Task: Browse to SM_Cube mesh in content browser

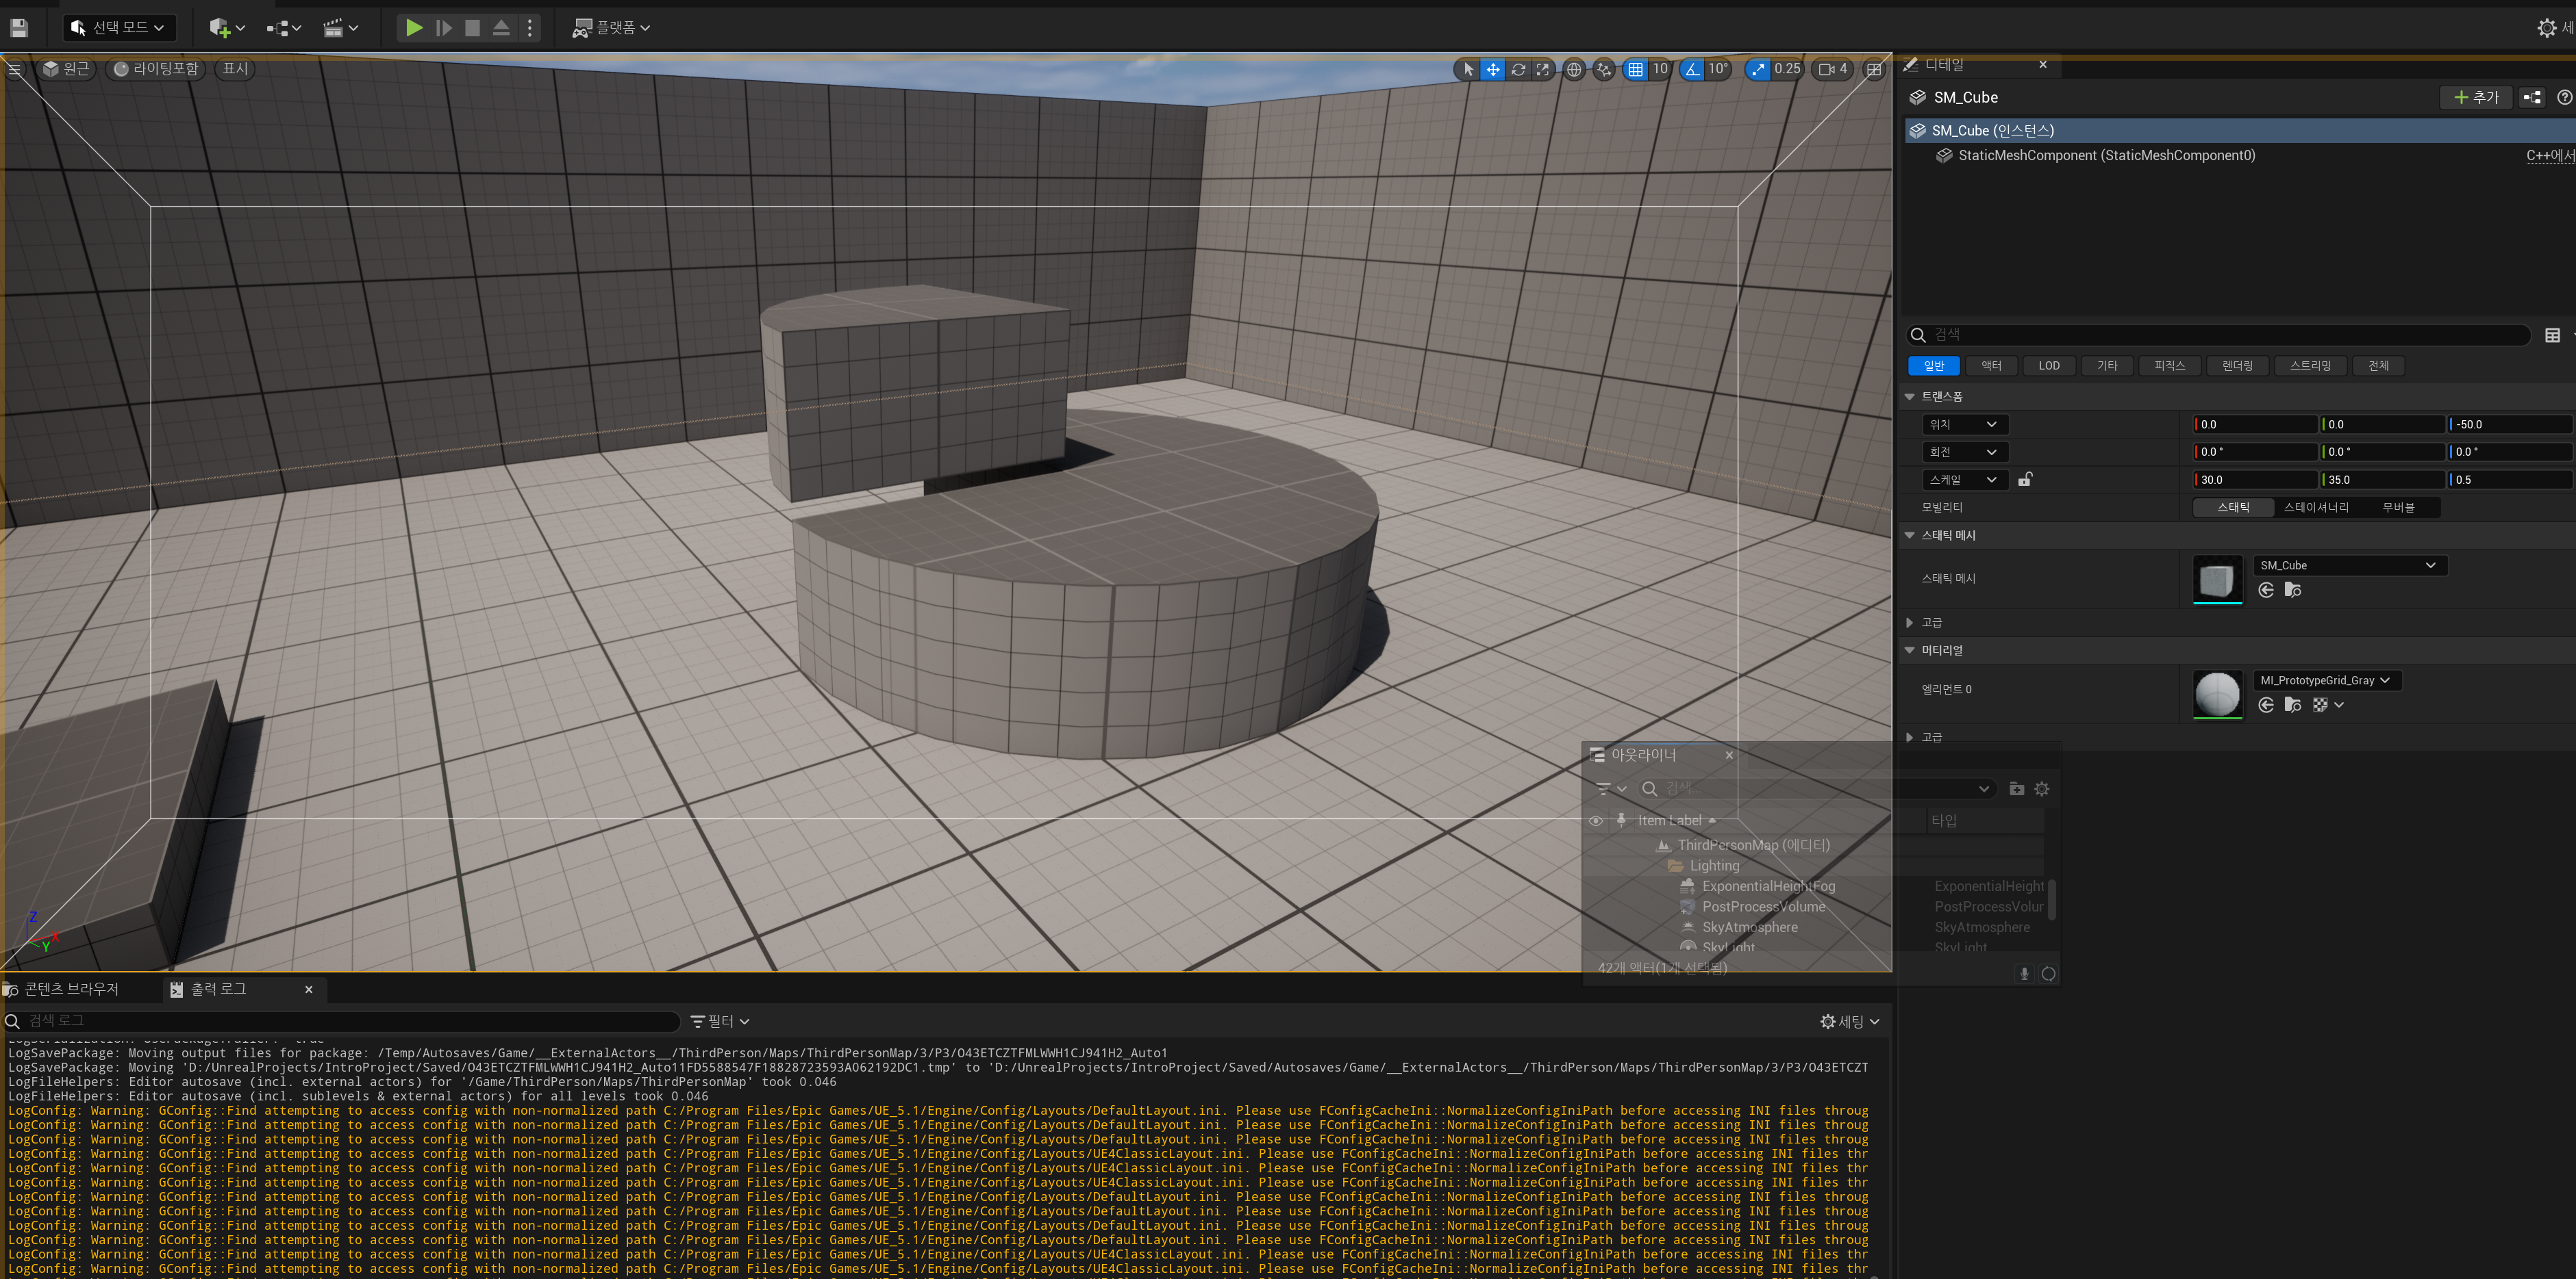Action: (2293, 591)
